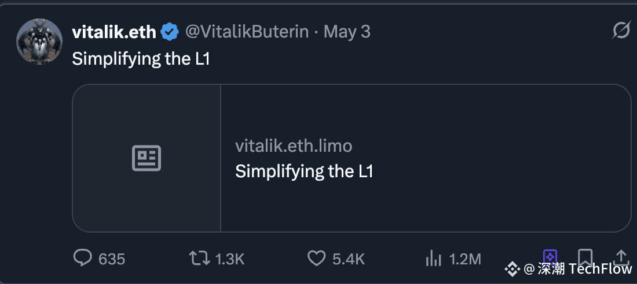
Task: Toggle the bookmark icon on the post
Action: 585,257
